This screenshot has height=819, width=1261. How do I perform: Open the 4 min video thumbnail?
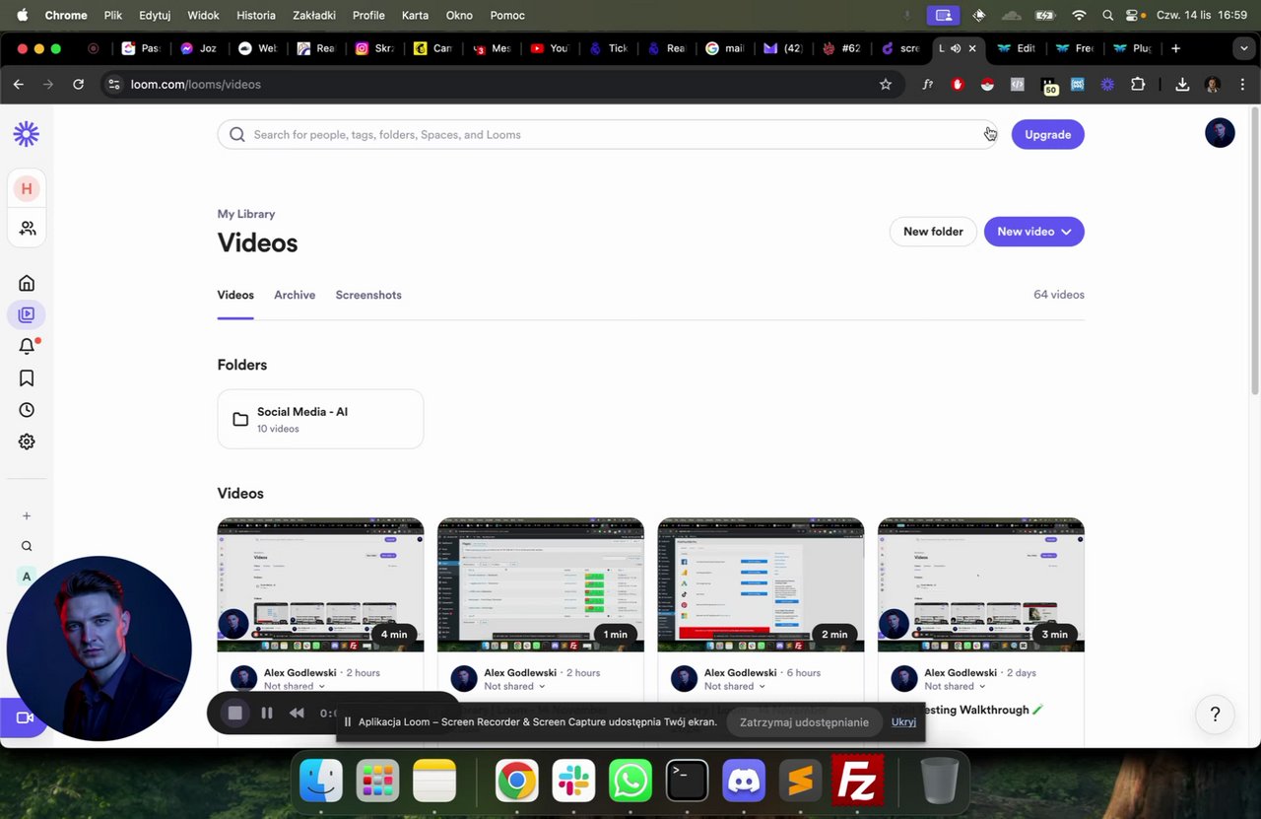tap(320, 584)
